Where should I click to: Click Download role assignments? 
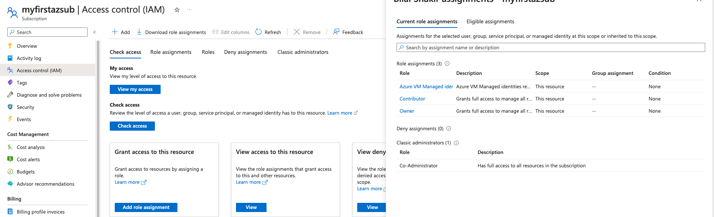click(171, 32)
